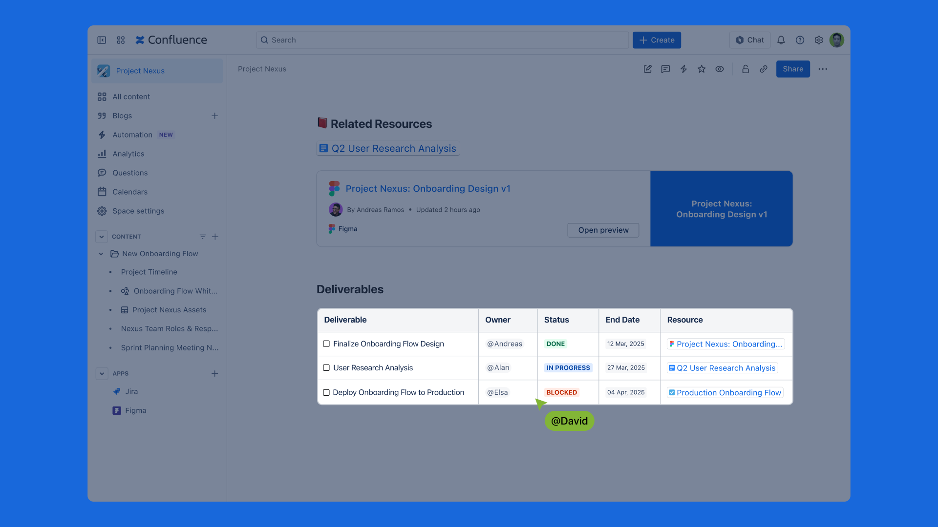Viewport: 938px width, 527px height.
Task: Open the app switcher grid icon
Action: tap(121, 40)
